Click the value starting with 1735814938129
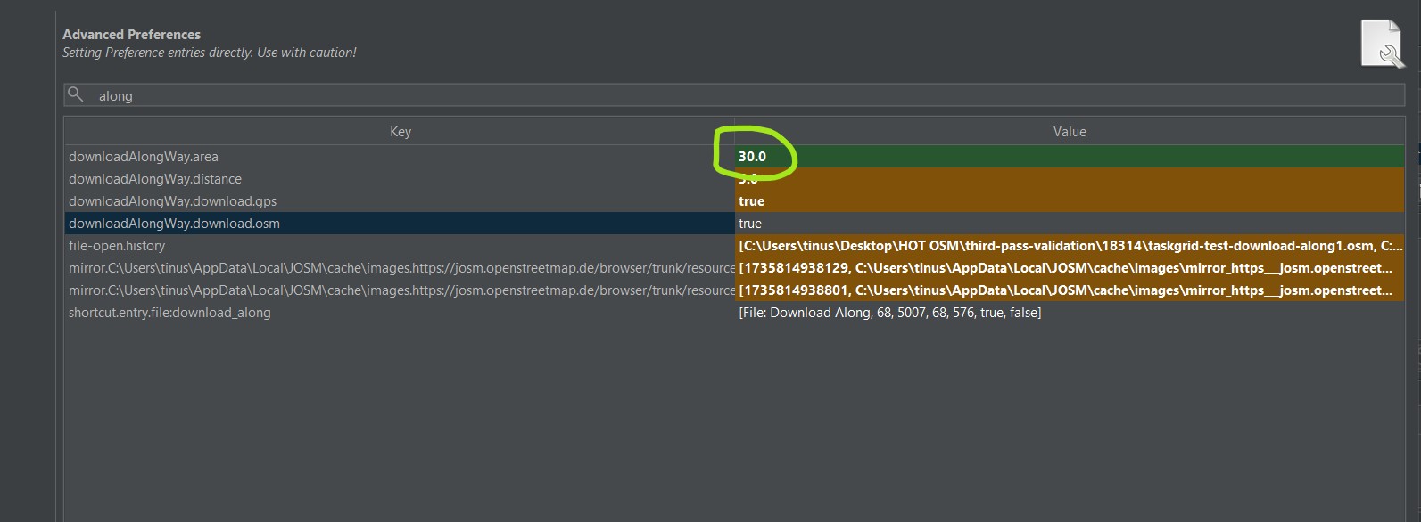 tap(1070, 268)
